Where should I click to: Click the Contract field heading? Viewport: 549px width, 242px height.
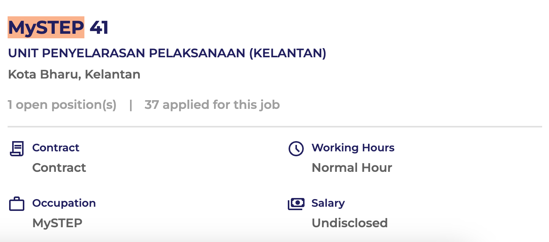56,148
